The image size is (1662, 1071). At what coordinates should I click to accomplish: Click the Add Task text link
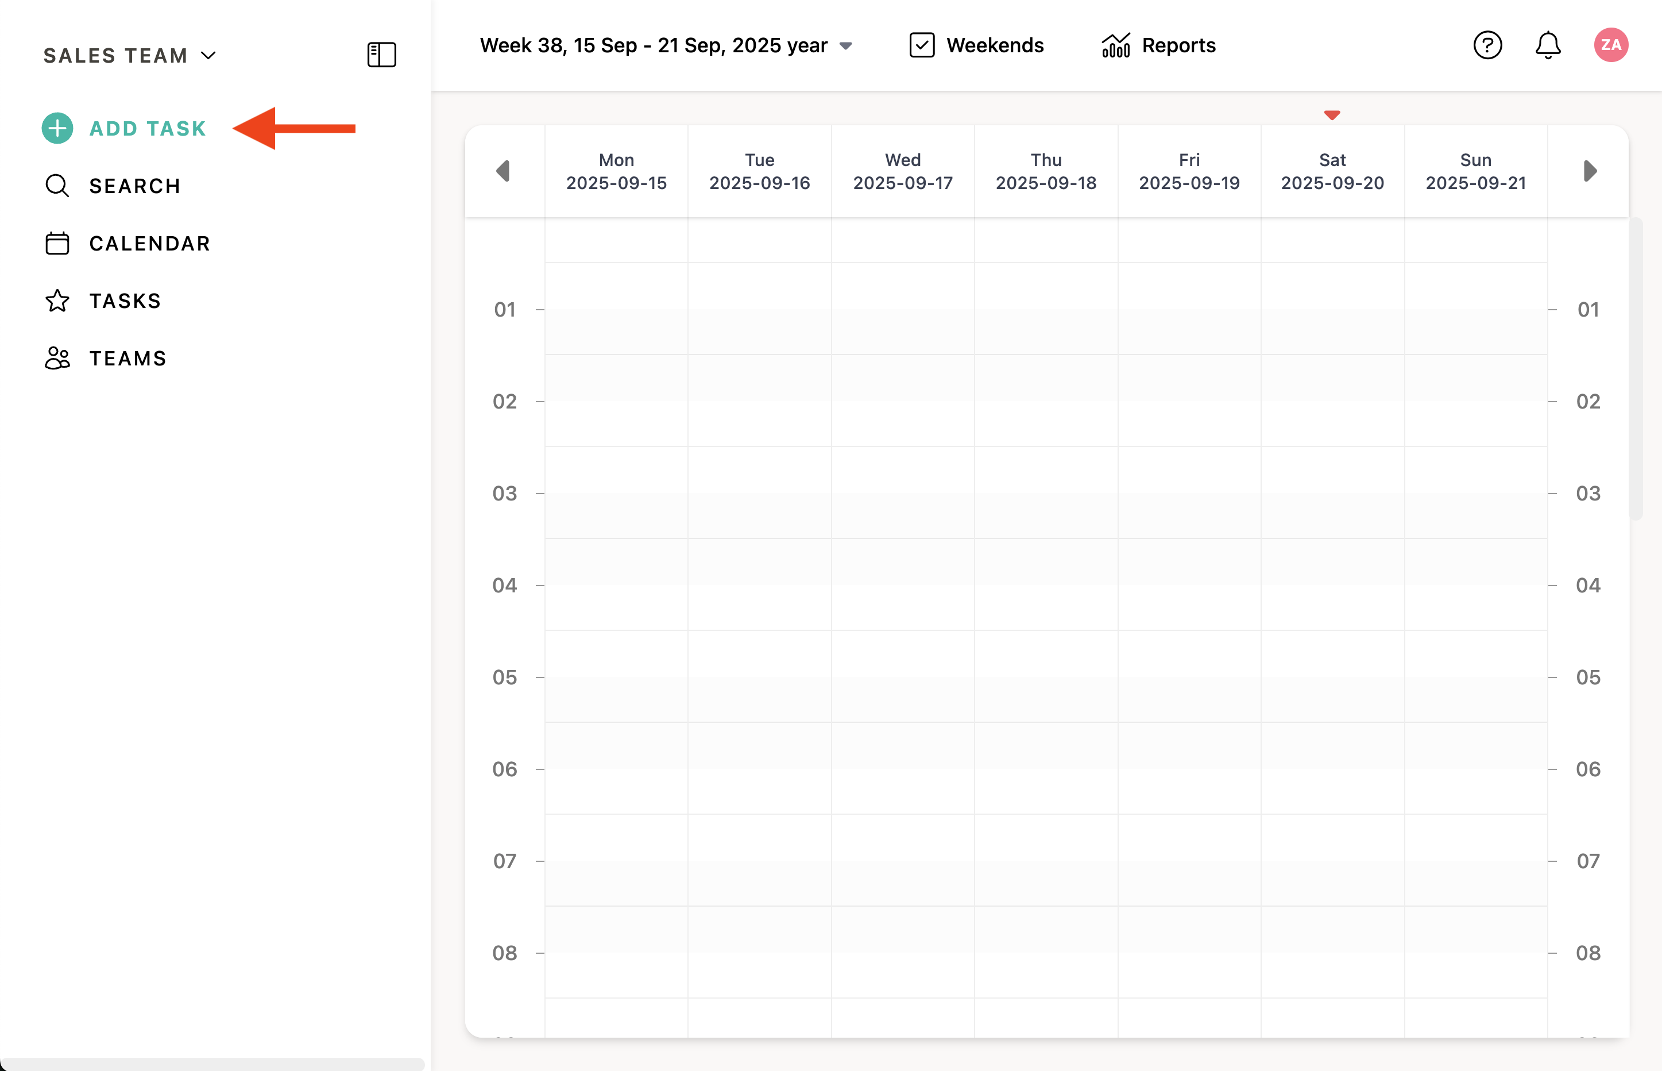[148, 128]
